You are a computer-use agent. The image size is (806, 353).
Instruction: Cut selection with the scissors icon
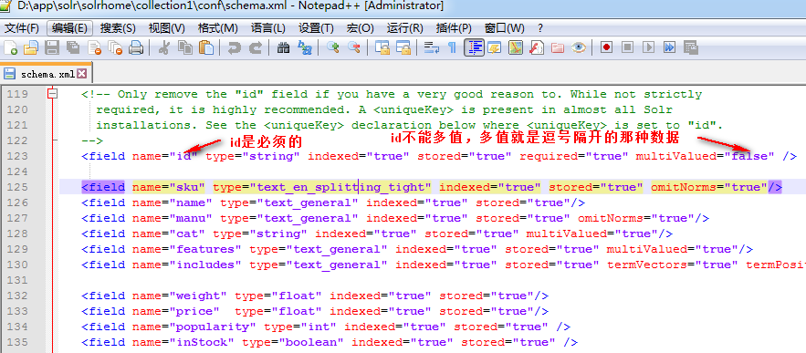pos(163,47)
